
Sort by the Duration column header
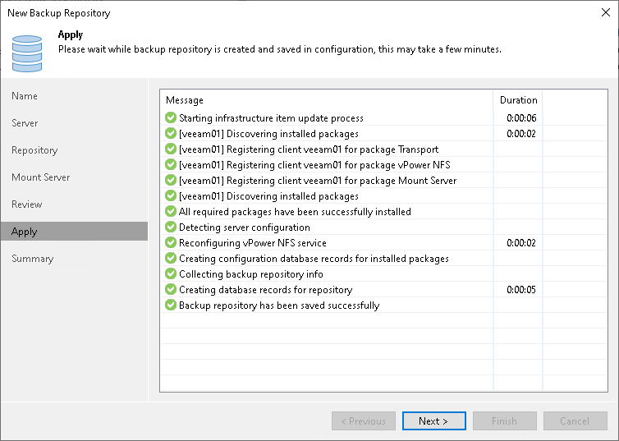[x=518, y=100]
